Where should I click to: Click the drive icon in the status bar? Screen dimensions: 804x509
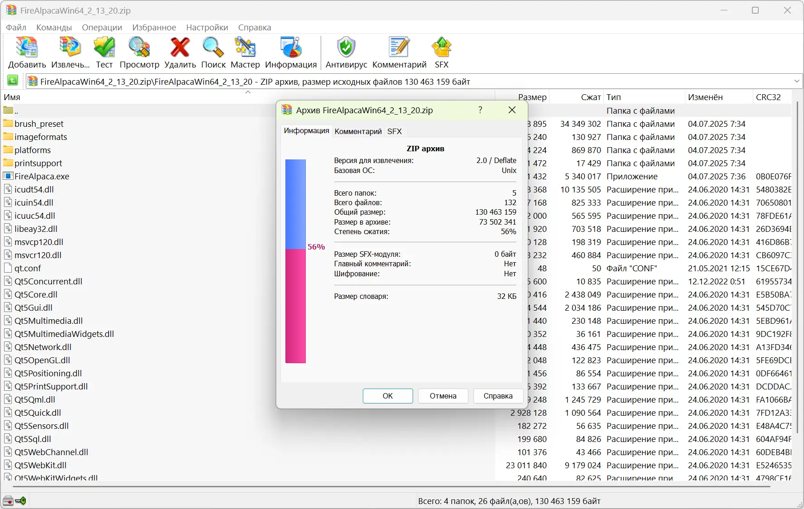tap(8, 501)
